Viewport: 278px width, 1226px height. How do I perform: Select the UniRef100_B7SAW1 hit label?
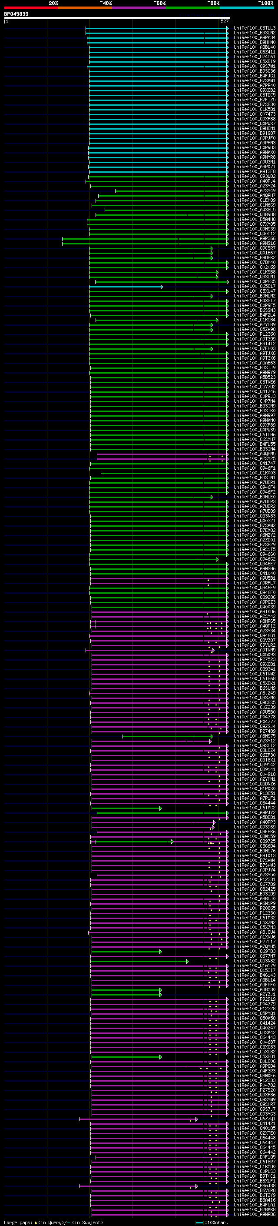click(x=255, y=80)
